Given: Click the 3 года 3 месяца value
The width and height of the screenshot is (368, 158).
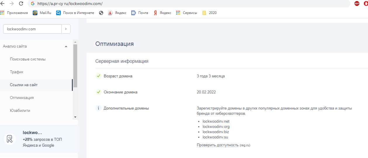Looking at the screenshot, I should pyautogui.click(x=211, y=76).
